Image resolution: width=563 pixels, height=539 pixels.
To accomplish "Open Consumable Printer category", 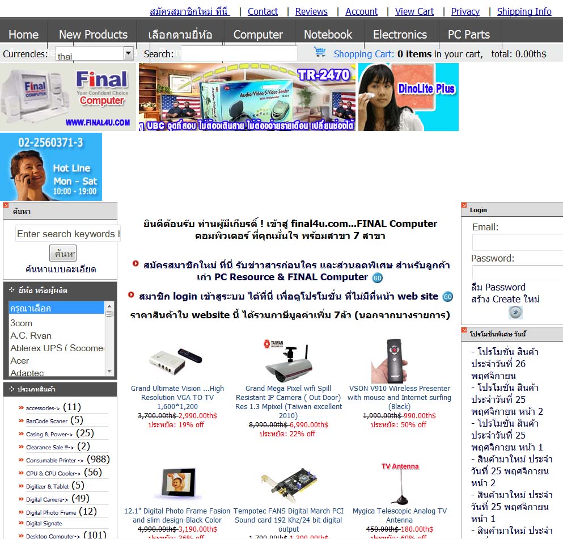I will pyautogui.click(x=54, y=460).
